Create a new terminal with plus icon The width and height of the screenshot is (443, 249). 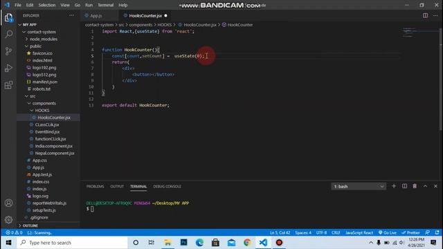(394, 186)
